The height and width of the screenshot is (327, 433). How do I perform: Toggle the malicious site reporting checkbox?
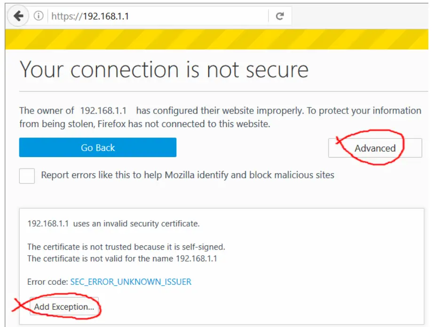coord(27,176)
